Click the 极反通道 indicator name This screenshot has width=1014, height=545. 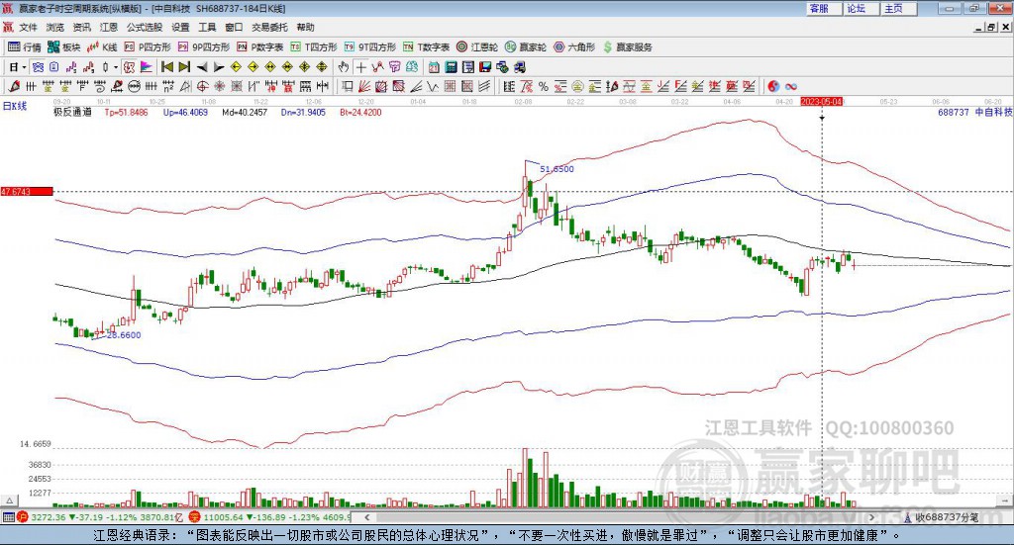point(72,112)
